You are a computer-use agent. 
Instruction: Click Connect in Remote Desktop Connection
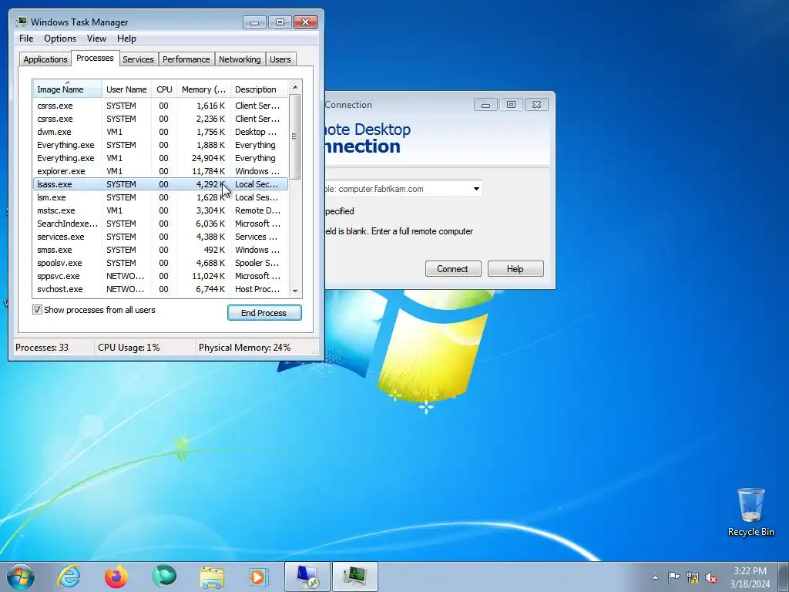pos(453,269)
